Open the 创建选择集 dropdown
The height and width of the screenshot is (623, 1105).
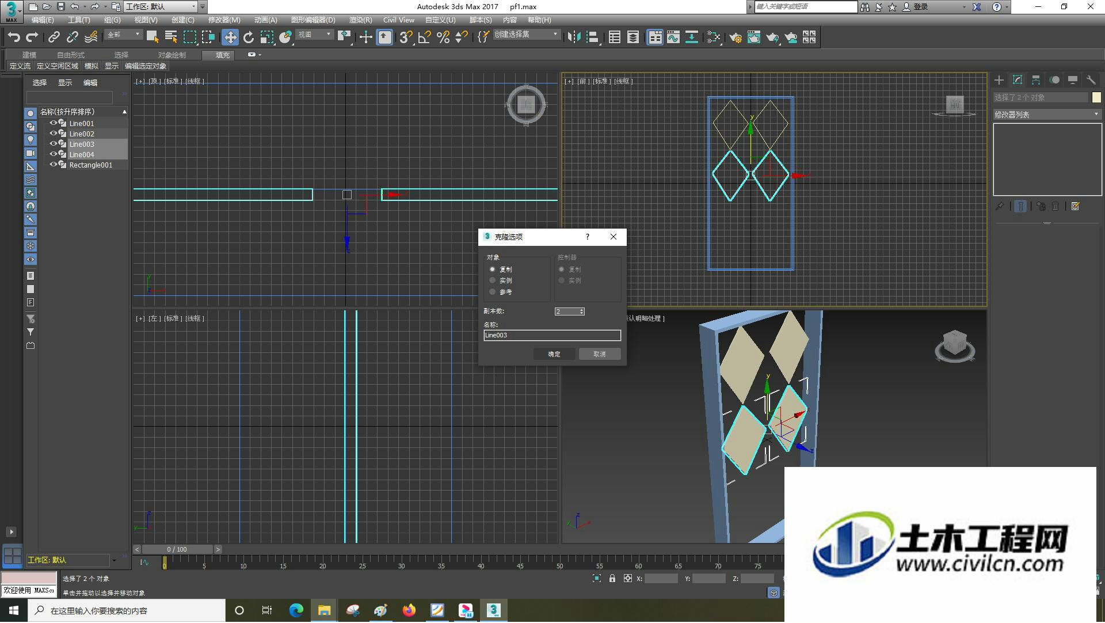pos(527,35)
